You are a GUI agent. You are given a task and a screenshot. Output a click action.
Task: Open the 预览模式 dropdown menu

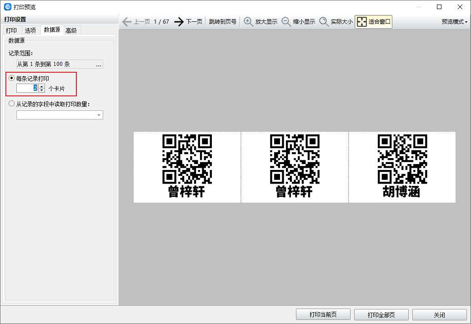coord(454,22)
